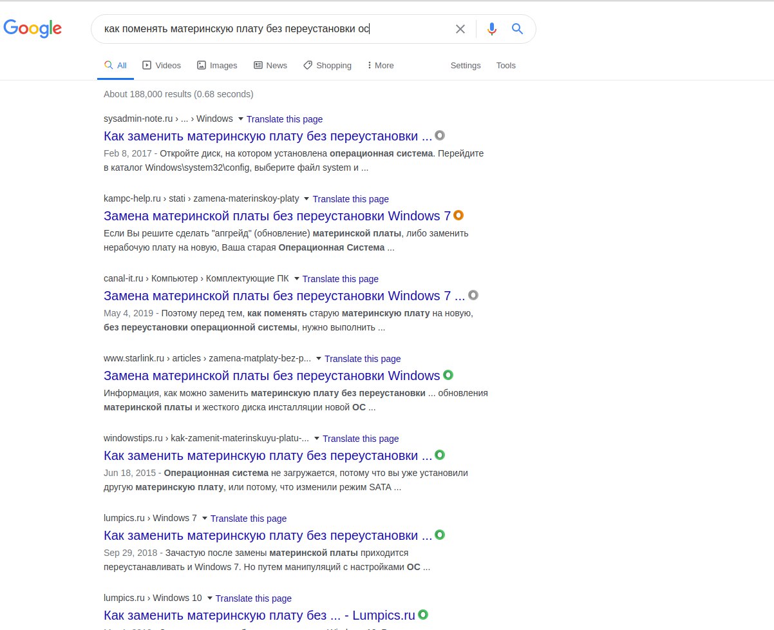Translate the lumpics.ru Windows 10 page
The height and width of the screenshot is (630, 774).
click(254, 598)
